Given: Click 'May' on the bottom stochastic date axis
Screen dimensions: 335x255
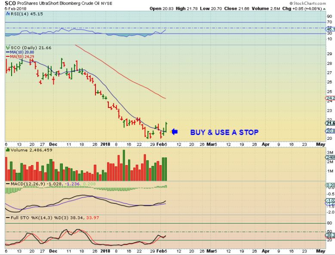Looking at the screenshot, I should [x=320, y=251].
